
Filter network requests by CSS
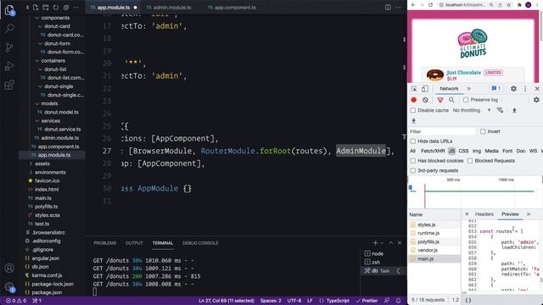point(463,151)
